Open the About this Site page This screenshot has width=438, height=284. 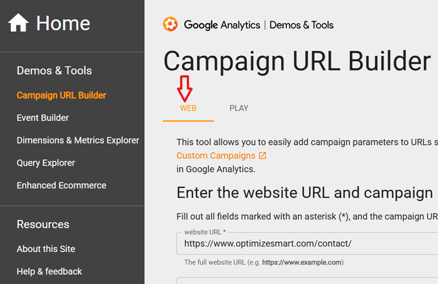point(46,249)
